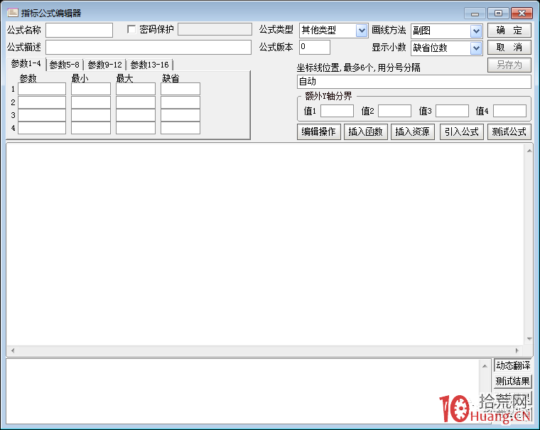Open the 显示小数 dropdown showing 缺省位数
The height and width of the screenshot is (430, 540).
pyautogui.click(x=476, y=48)
